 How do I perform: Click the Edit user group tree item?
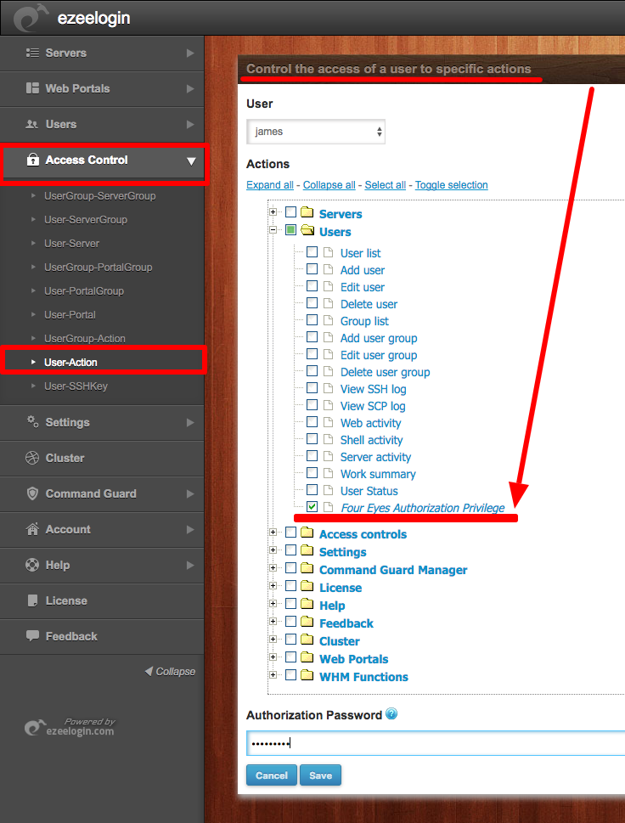click(x=379, y=355)
